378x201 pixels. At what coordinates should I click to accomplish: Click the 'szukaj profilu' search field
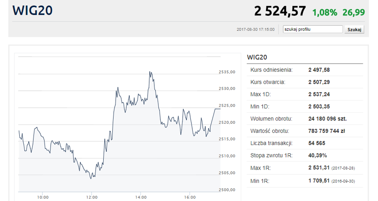(312, 29)
